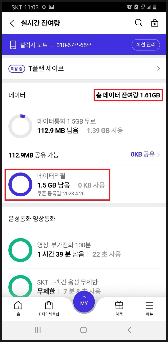Tap 총 데이터 잔여량 1.61GB text

tap(128, 95)
